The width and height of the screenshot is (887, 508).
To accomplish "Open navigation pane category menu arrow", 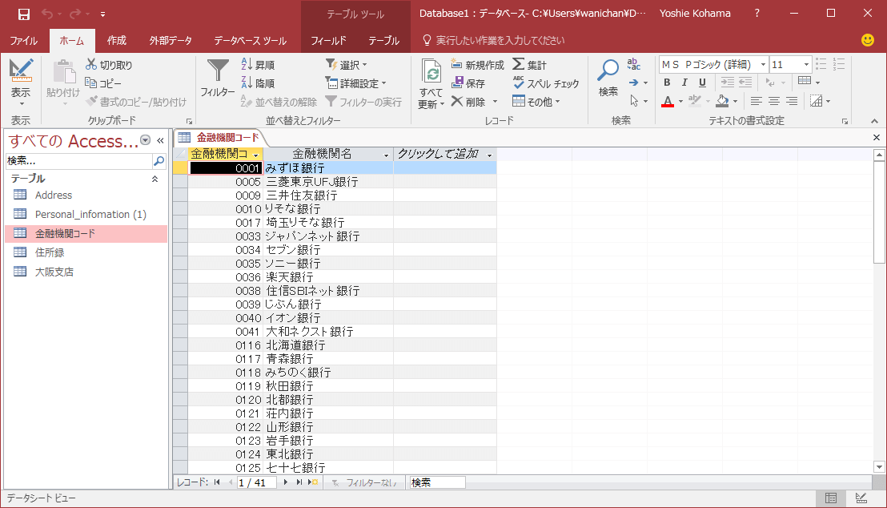I will (x=146, y=140).
